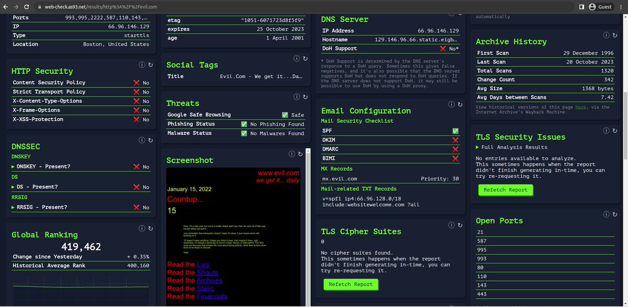Select the X-XSS-Protection row
Screen dimensions: 628x307
tap(81, 119)
